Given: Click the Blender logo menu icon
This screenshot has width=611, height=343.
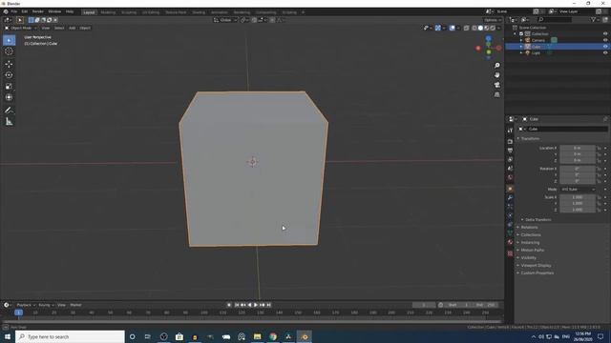Looking at the screenshot, I should tap(6, 11).
